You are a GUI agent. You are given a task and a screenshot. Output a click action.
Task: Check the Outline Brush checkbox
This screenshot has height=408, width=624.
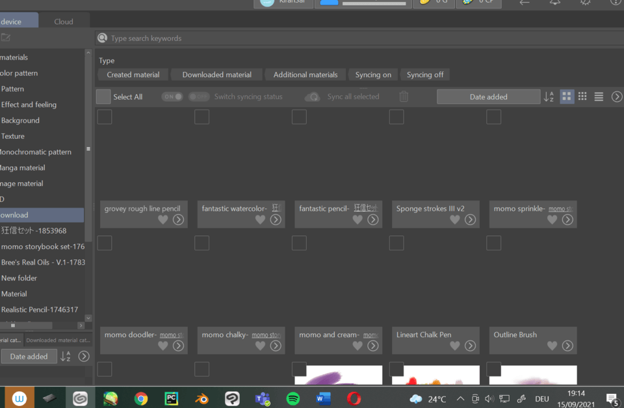[493, 243]
